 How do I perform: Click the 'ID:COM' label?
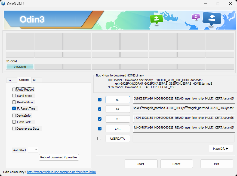click(x=11, y=61)
